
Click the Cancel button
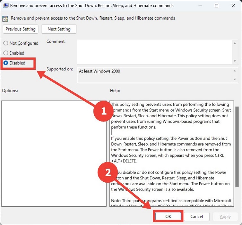(x=197, y=216)
